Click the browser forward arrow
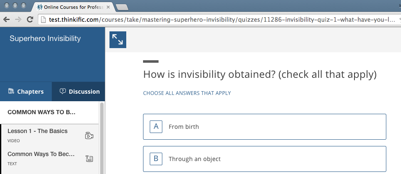Viewport: 401px width, 174px height. tap(18, 19)
